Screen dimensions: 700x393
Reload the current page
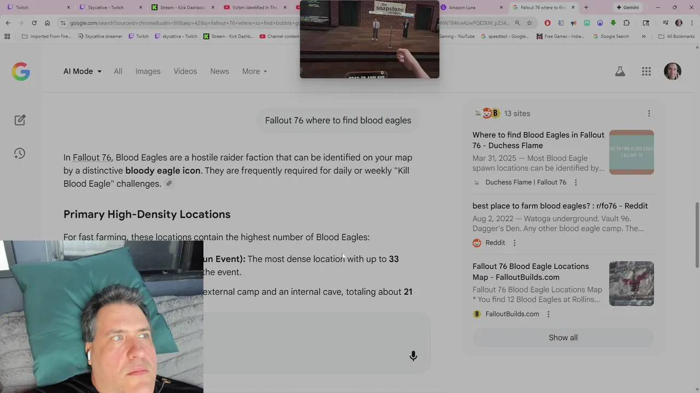[34, 23]
